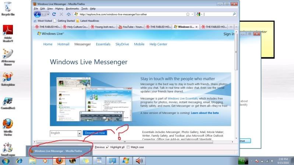
Task: Open Windows Media Player taskbar icon
Action: coord(45,161)
